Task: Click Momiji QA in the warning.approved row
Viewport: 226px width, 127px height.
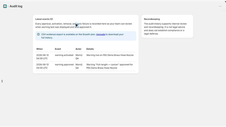Action: [x=79, y=66]
